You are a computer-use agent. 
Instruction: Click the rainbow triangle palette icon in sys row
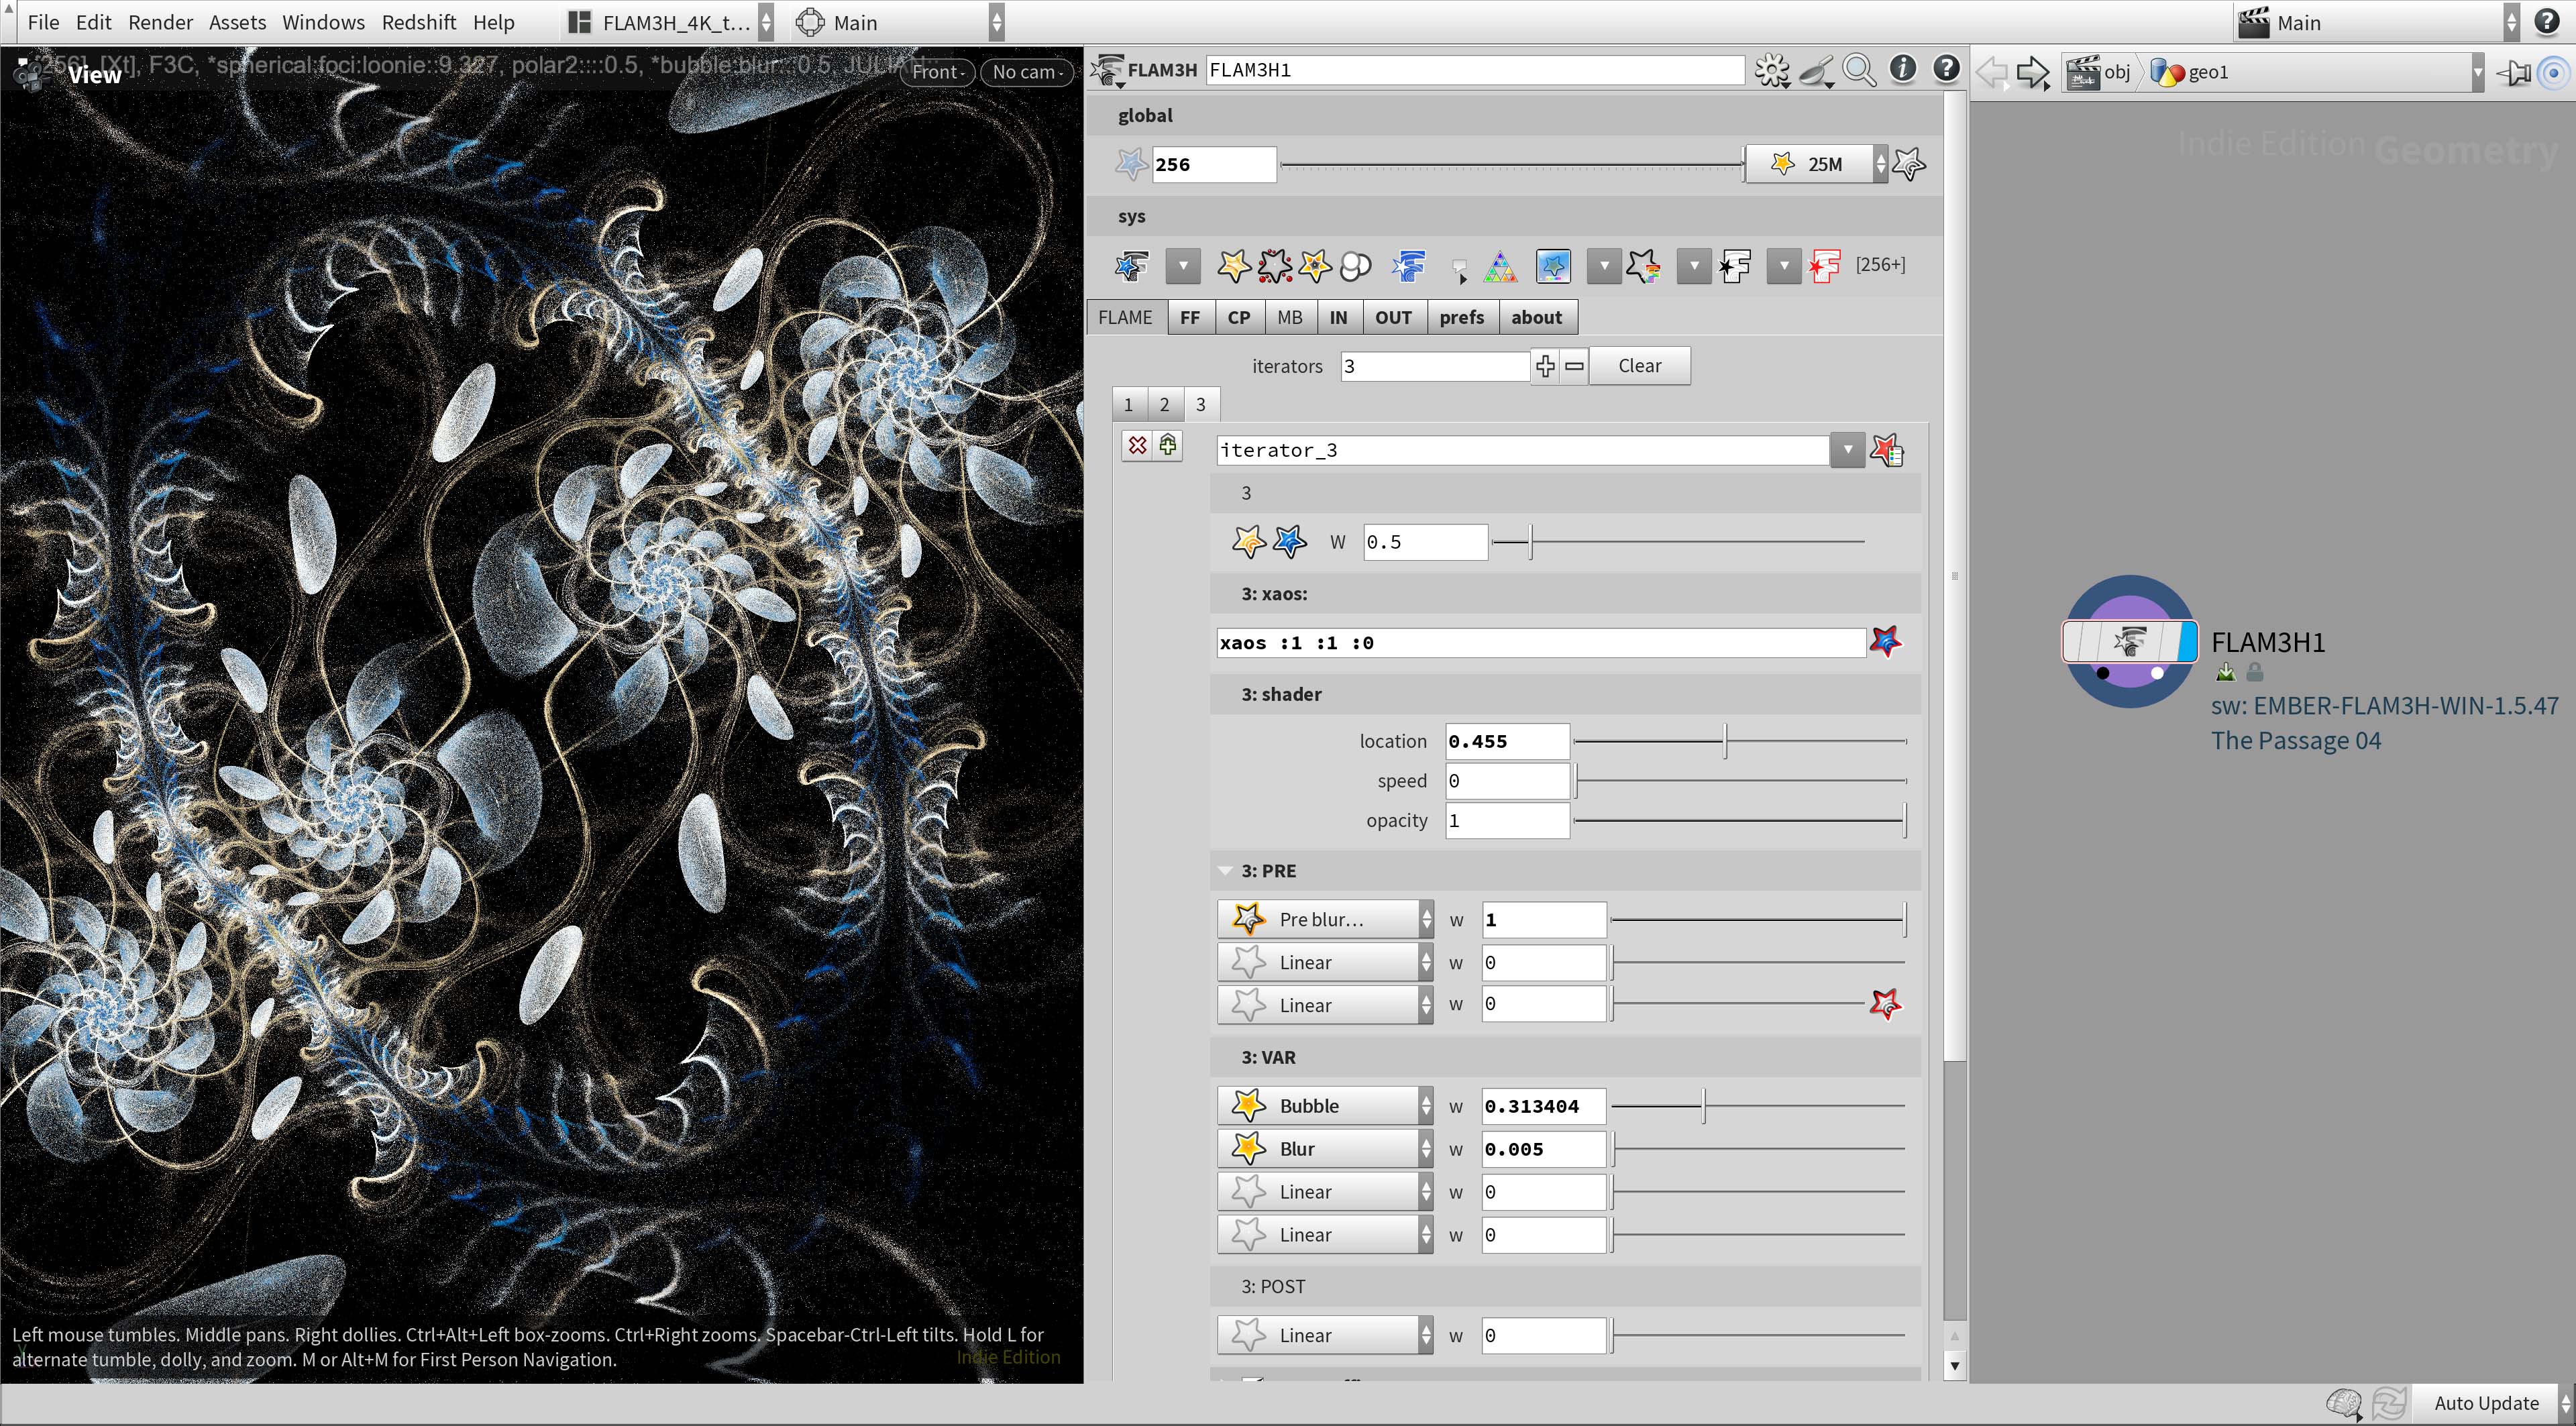point(1500,267)
